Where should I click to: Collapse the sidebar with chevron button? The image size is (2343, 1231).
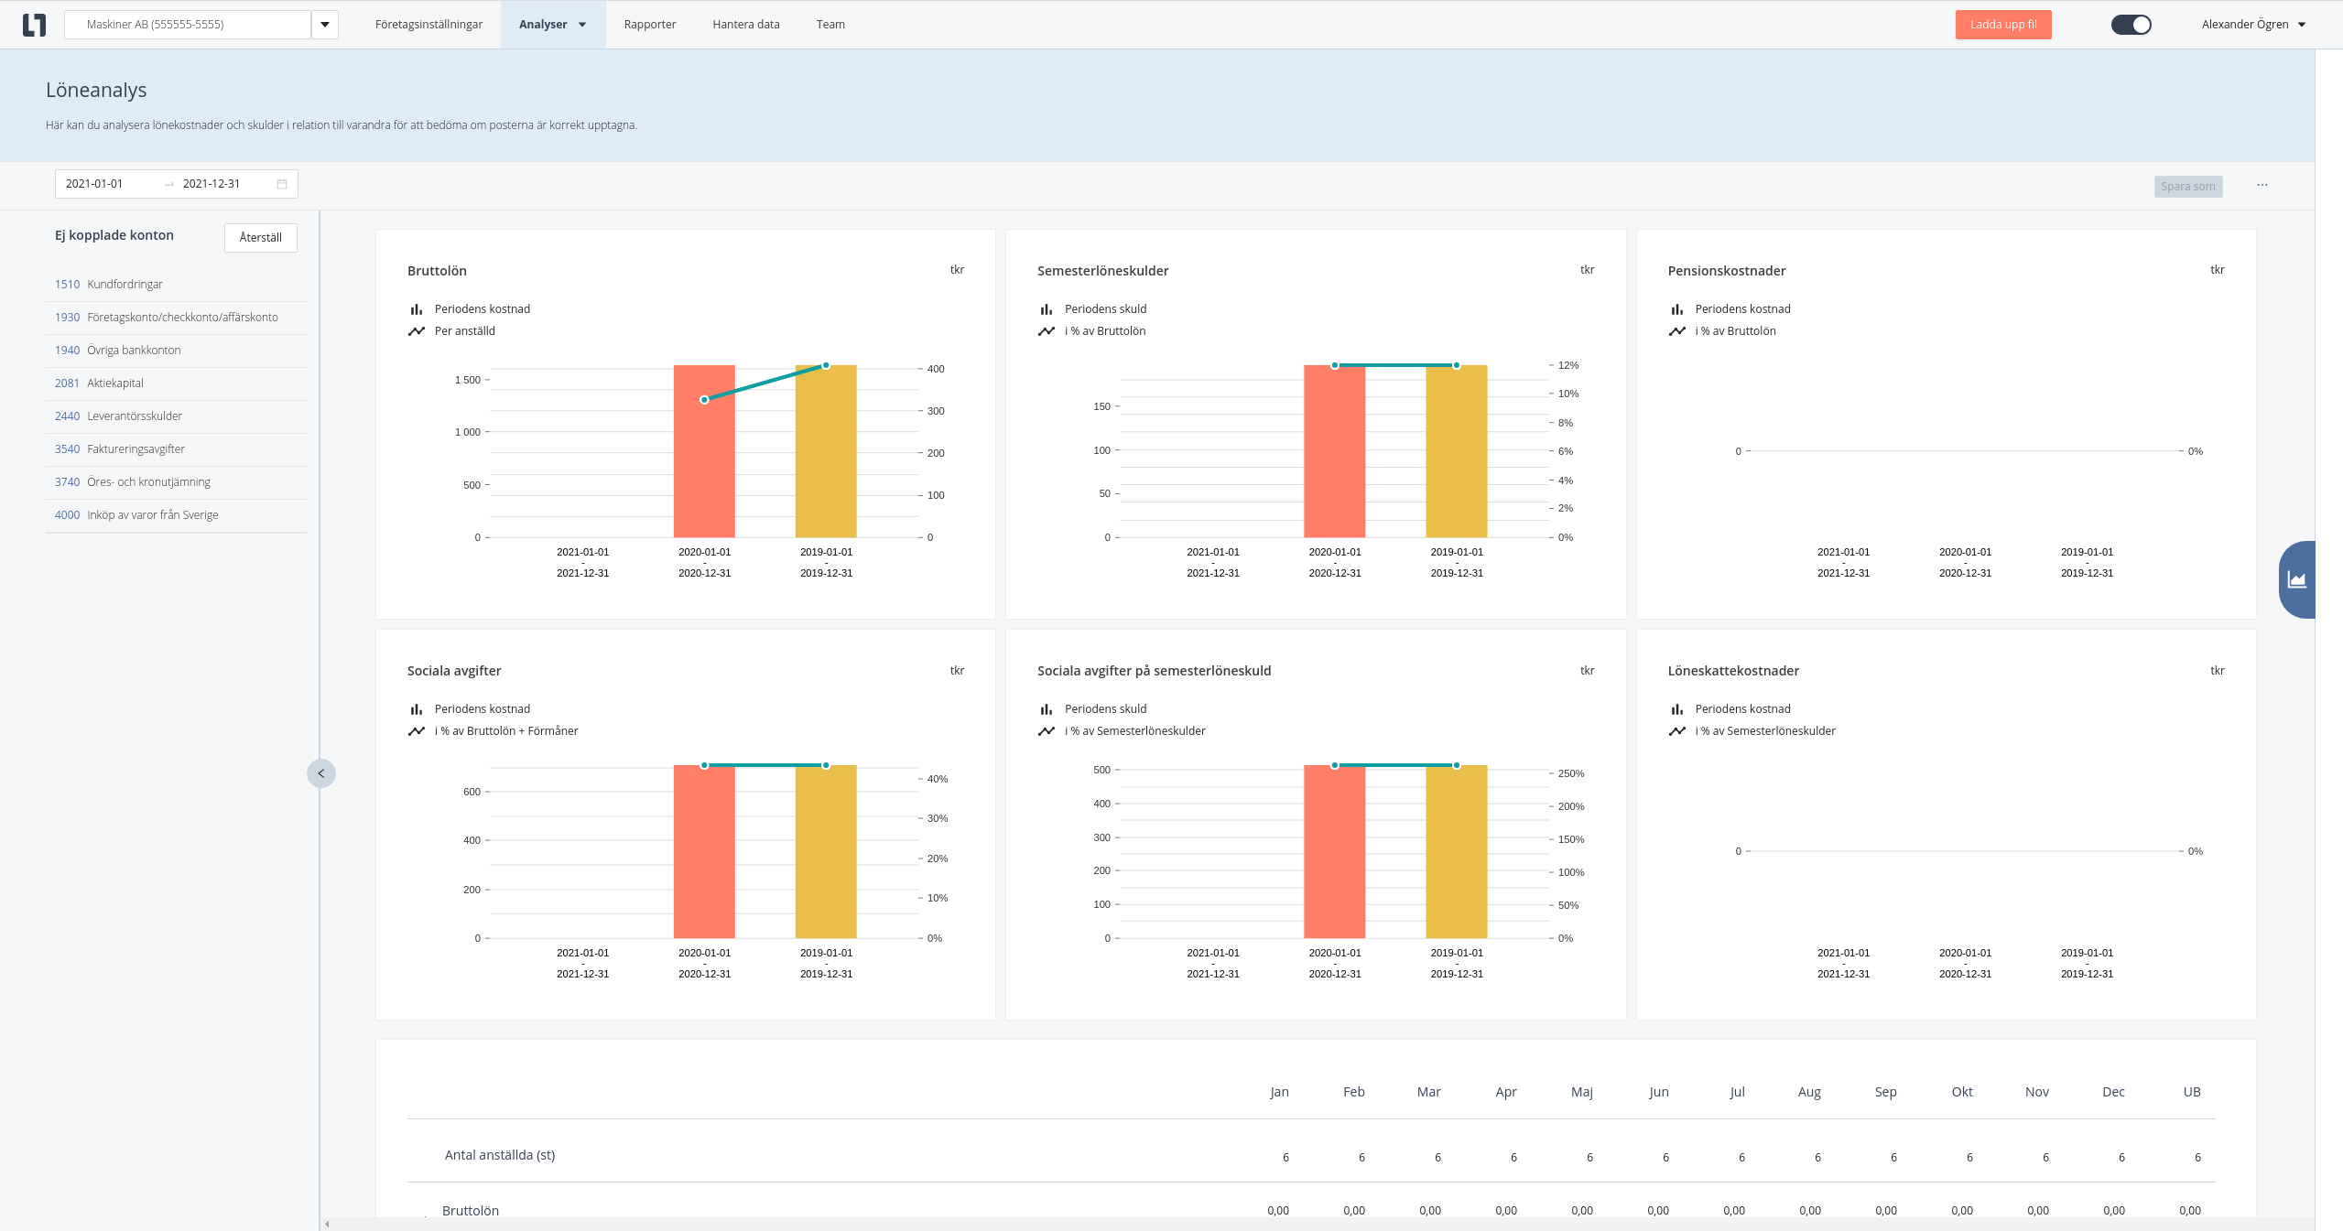[x=321, y=773]
